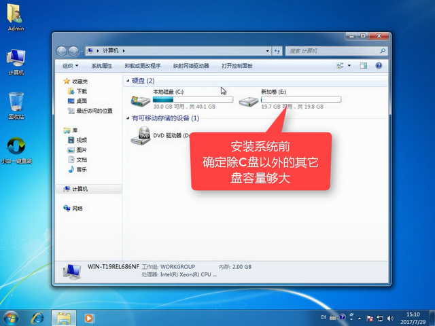Open the 新加卷 (E:) drive

click(249, 101)
